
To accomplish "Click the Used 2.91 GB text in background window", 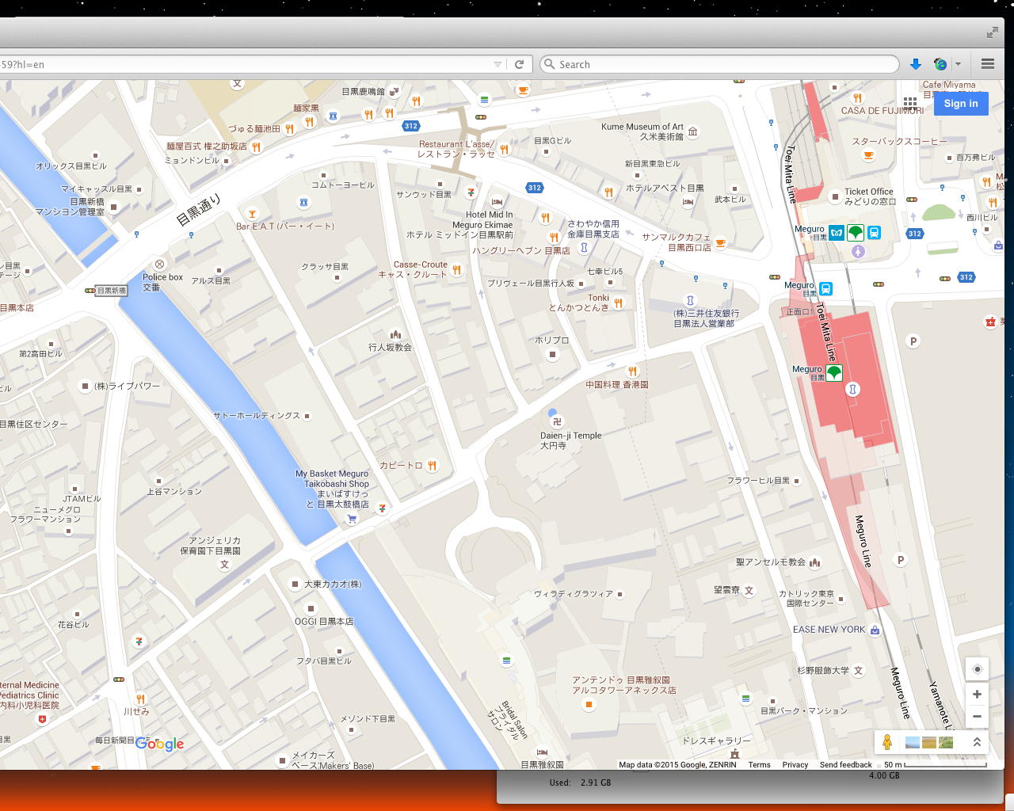I will click(x=580, y=782).
